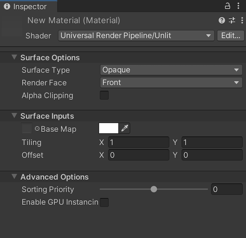Open the Shader dropdown
Image resolution: width=246 pixels, height=238 pixels.
coord(136,35)
